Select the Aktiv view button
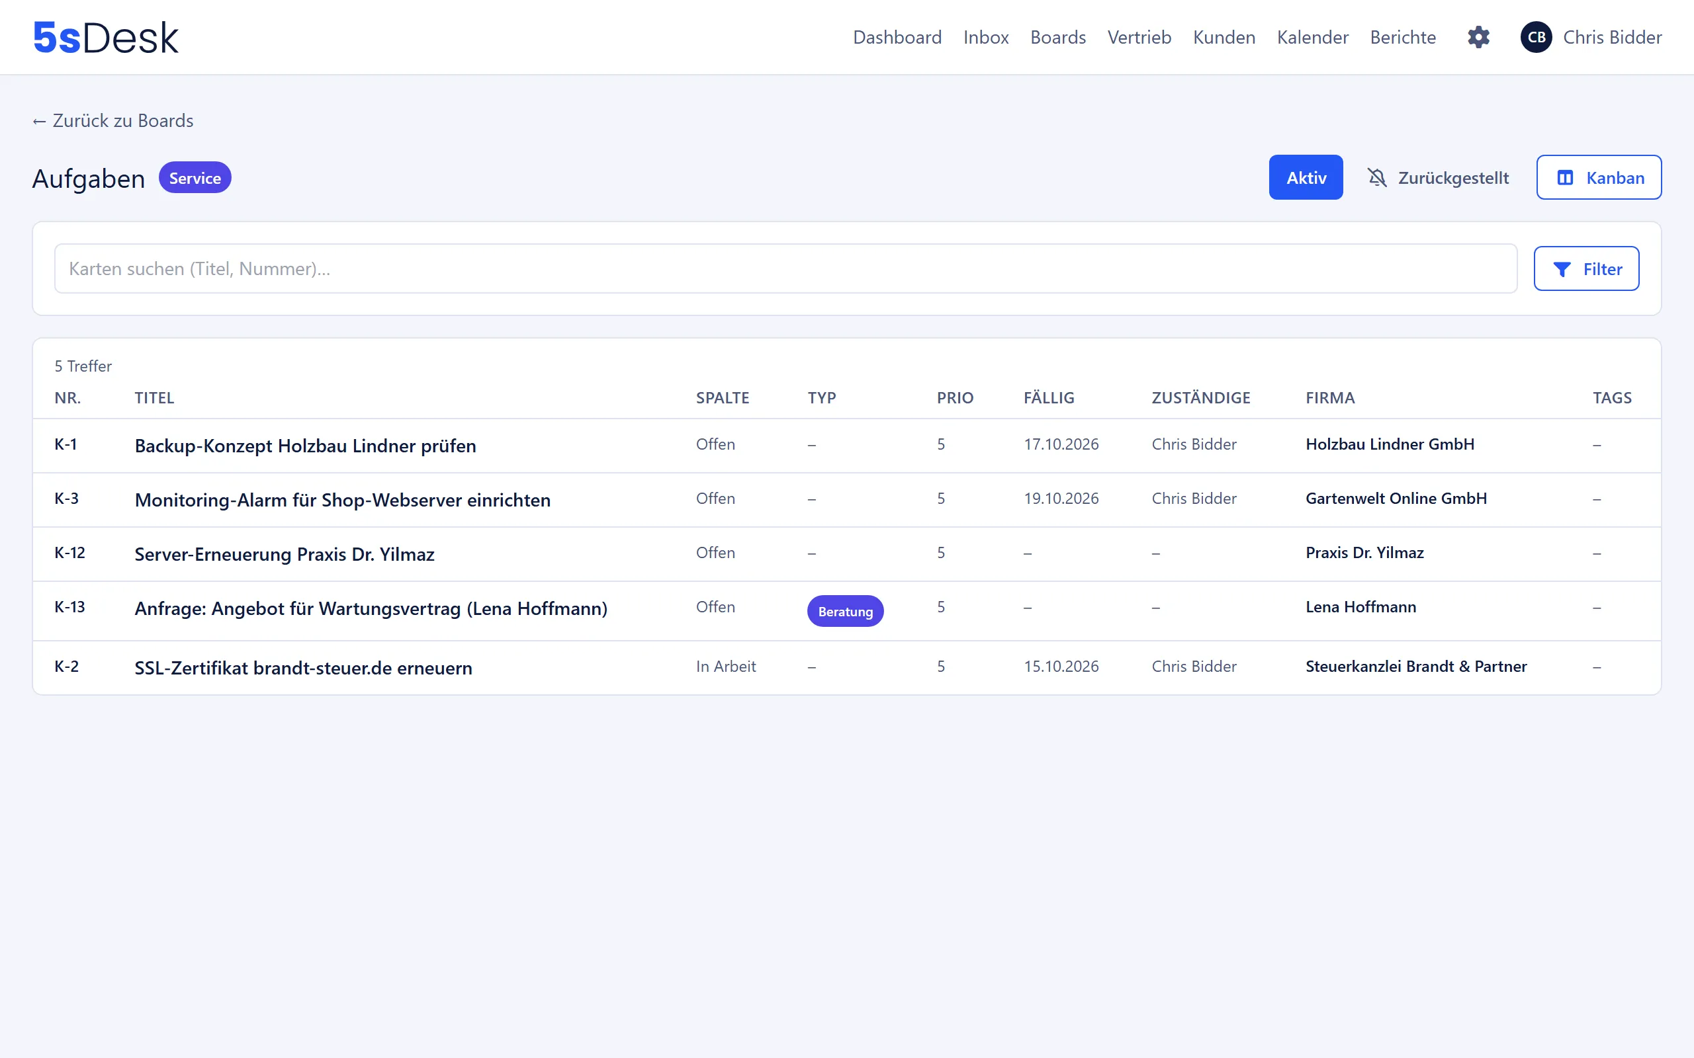Image resolution: width=1694 pixels, height=1058 pixels. pos(1306,178)
